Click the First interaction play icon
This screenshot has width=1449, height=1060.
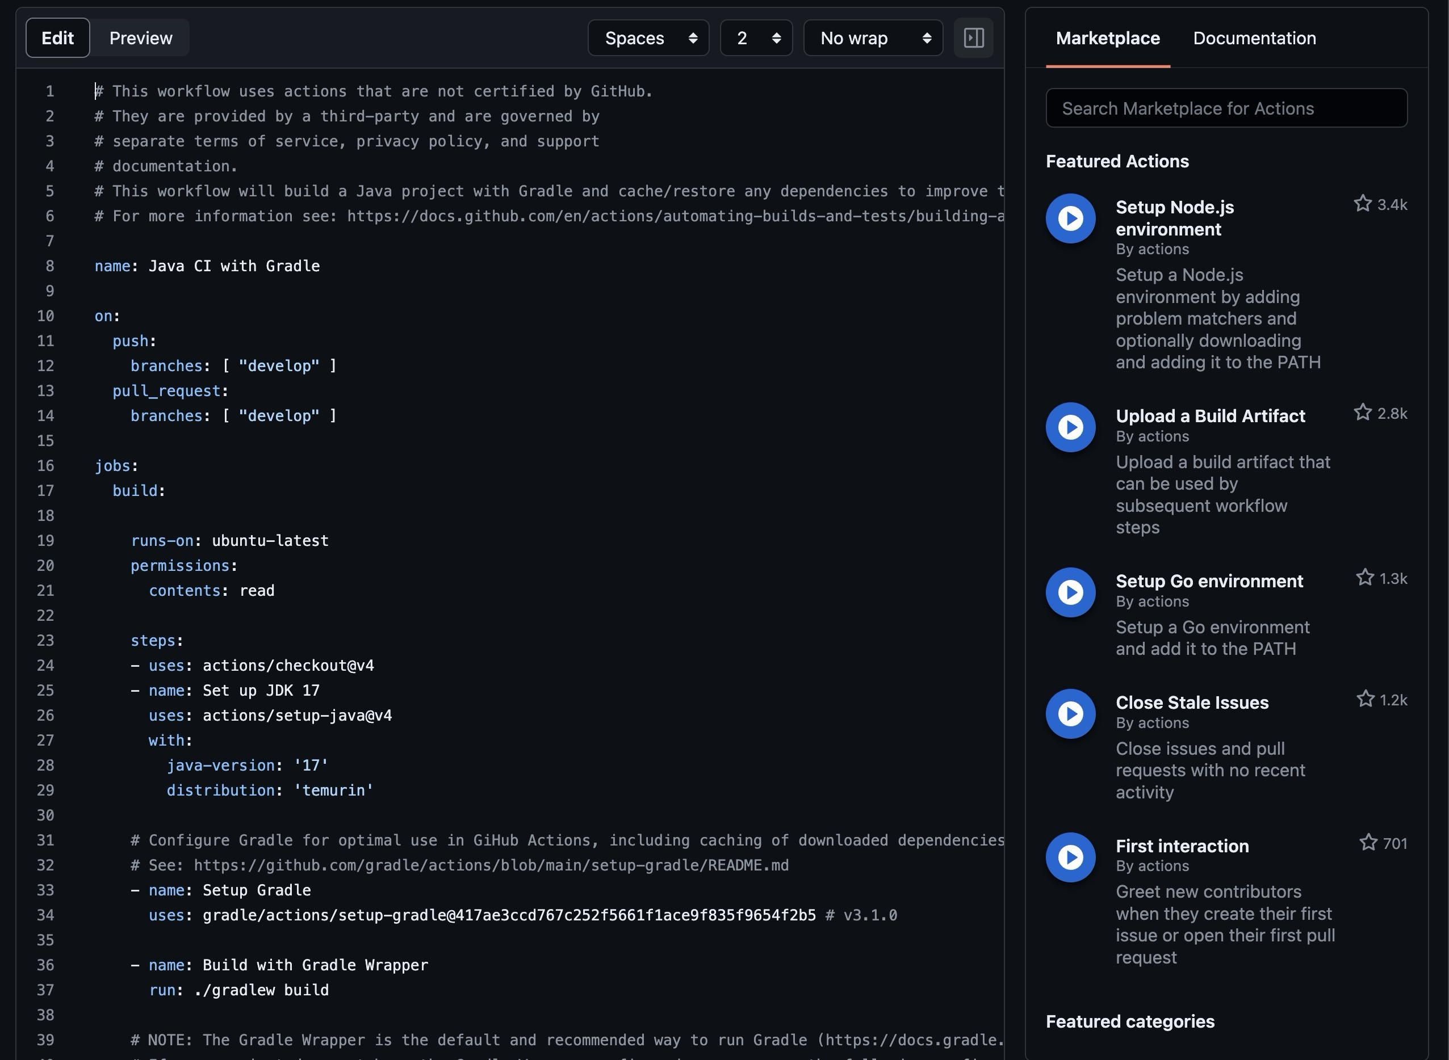pos(1070,857)
